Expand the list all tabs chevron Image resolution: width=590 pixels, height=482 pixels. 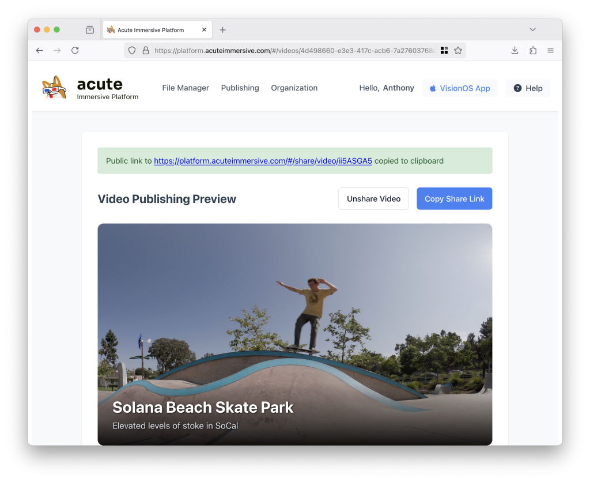pos(532,29)
